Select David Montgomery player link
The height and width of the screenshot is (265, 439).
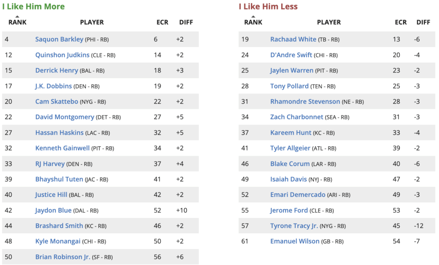(x=64, y=117)
